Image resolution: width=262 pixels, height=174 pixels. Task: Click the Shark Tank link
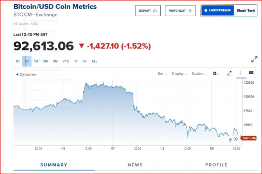tap(246, 11)
